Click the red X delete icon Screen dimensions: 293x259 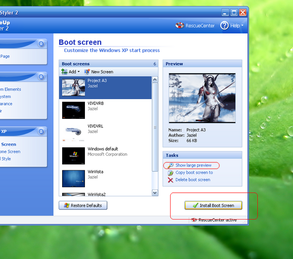pos(170,180)
